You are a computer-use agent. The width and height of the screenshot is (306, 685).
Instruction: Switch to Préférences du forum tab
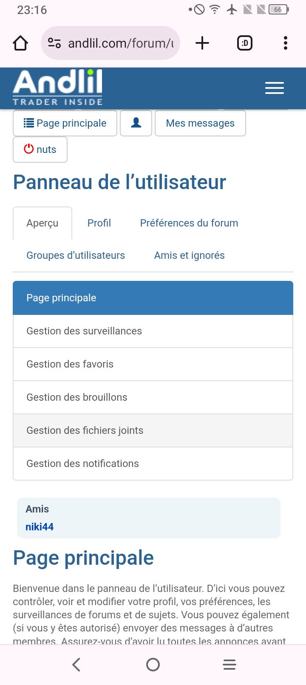click(x=189, y=223)
